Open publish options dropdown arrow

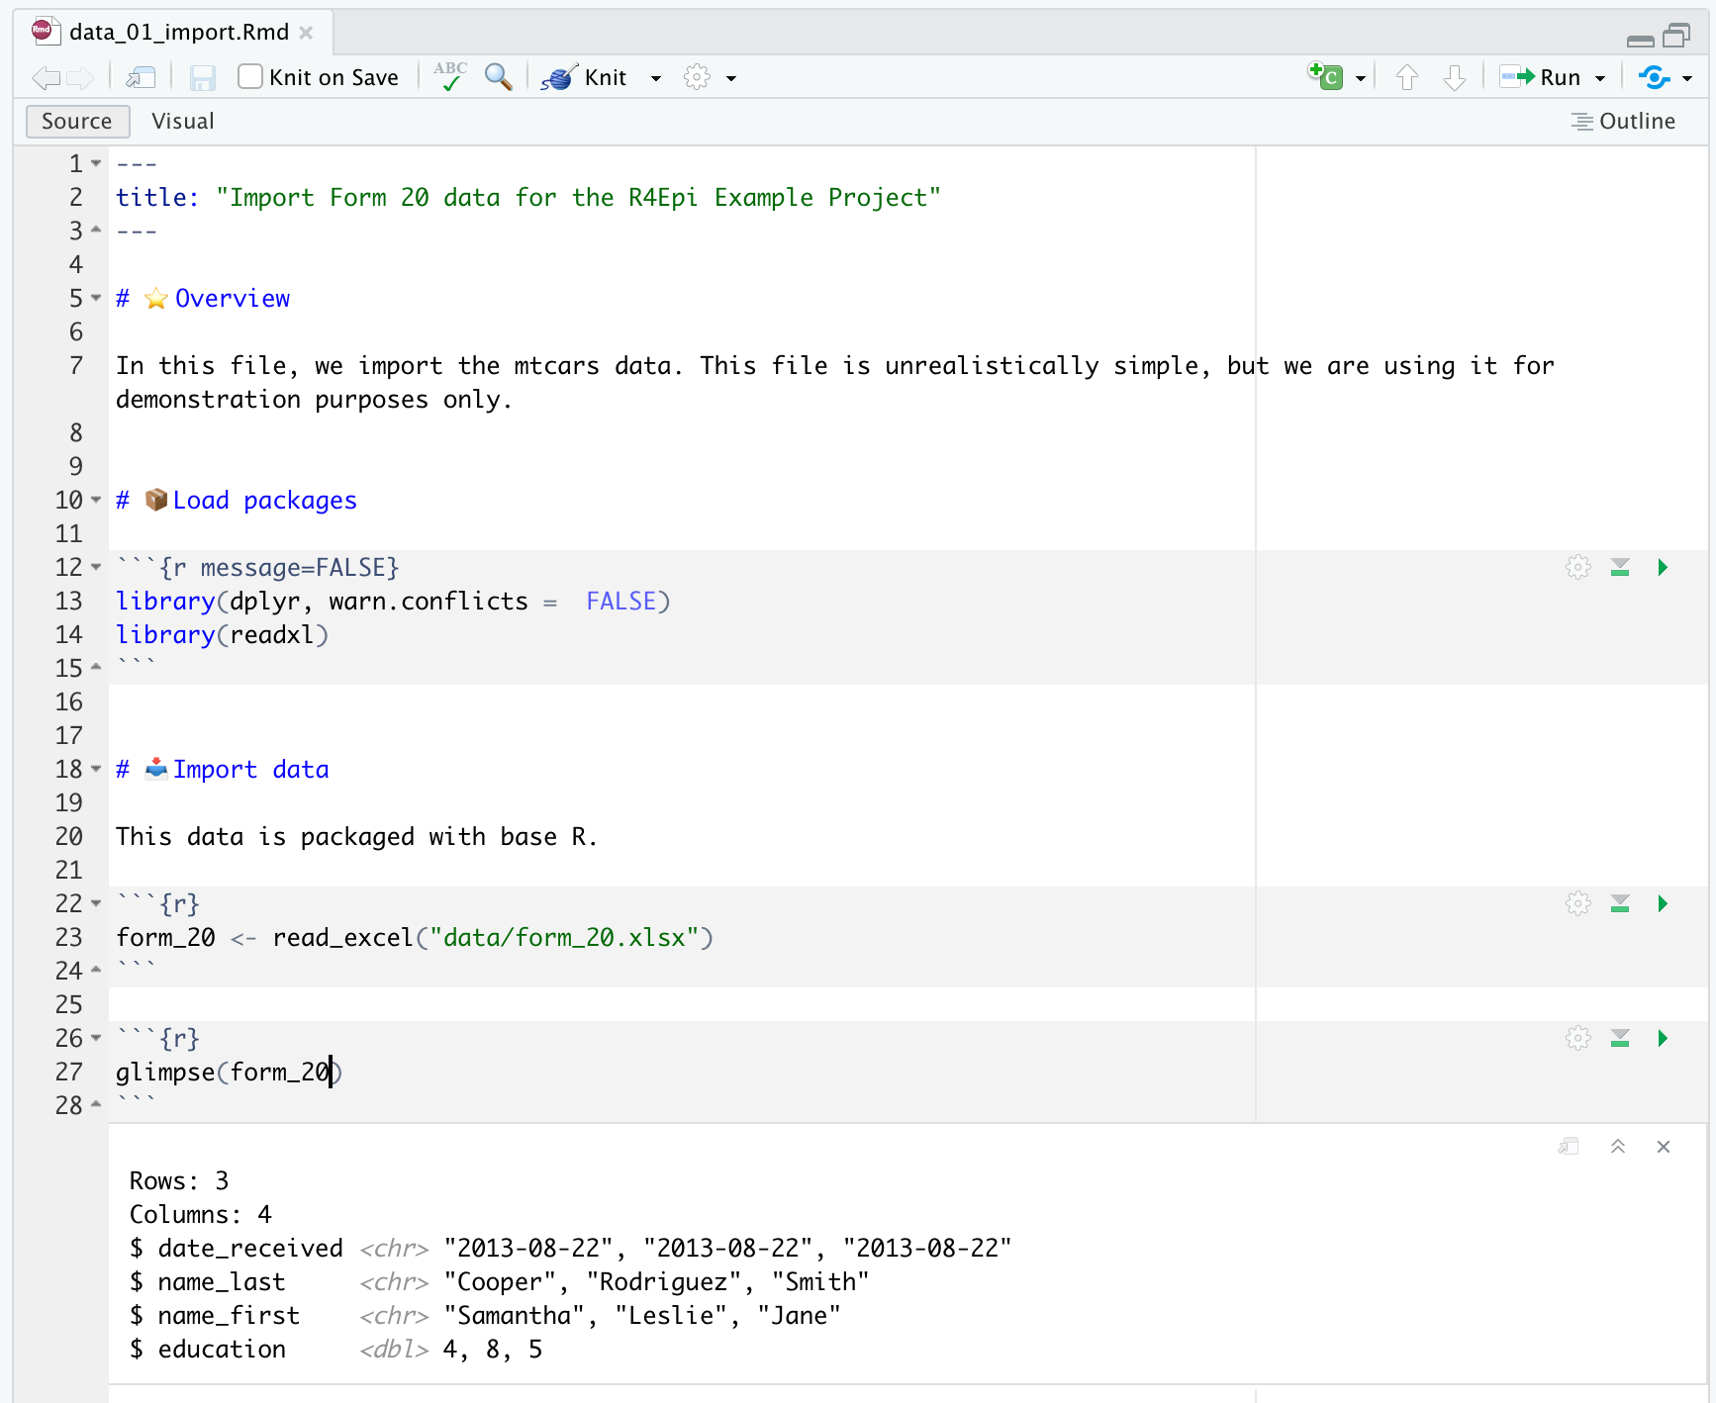coord(1687,78)
